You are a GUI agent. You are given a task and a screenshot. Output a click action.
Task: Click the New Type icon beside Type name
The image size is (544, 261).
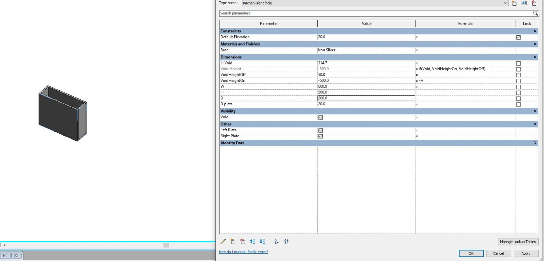(x=514, y=3)
